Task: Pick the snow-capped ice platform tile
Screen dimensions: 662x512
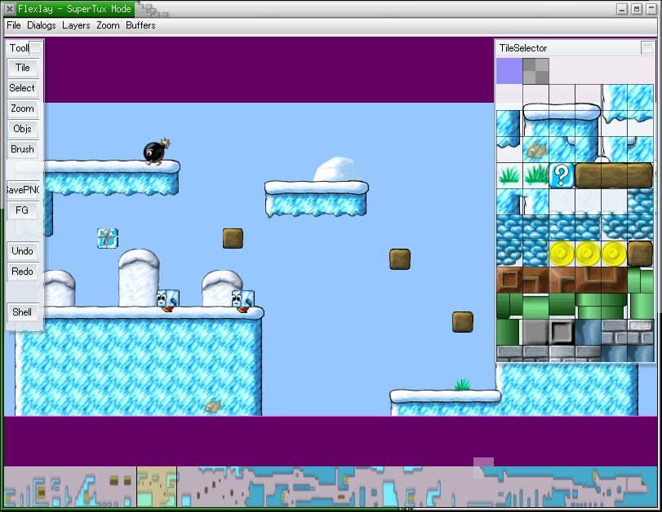Action: pos(562,123)
